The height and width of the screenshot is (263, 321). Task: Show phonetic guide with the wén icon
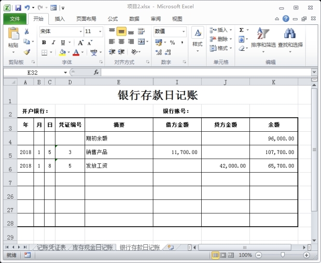click(94, 52)
